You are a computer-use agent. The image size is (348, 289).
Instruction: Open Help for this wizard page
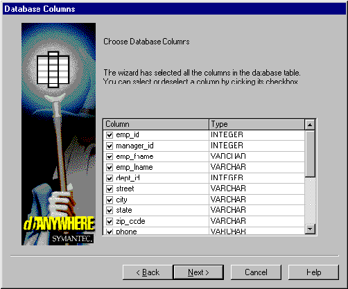(313, 272)
